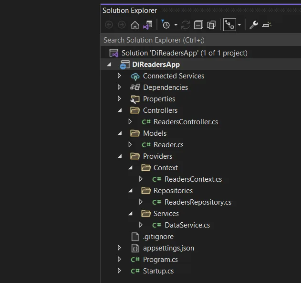Click the Home icon in Solution Explorer toolbar
The height and width of the screenshot is (283, 301).
[135, 25]
